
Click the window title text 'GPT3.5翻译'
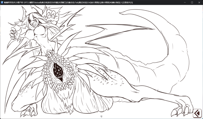tap(29, 2)
